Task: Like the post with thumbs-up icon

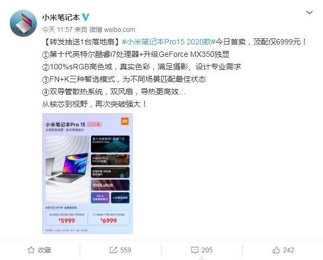Action: [276, 250]
